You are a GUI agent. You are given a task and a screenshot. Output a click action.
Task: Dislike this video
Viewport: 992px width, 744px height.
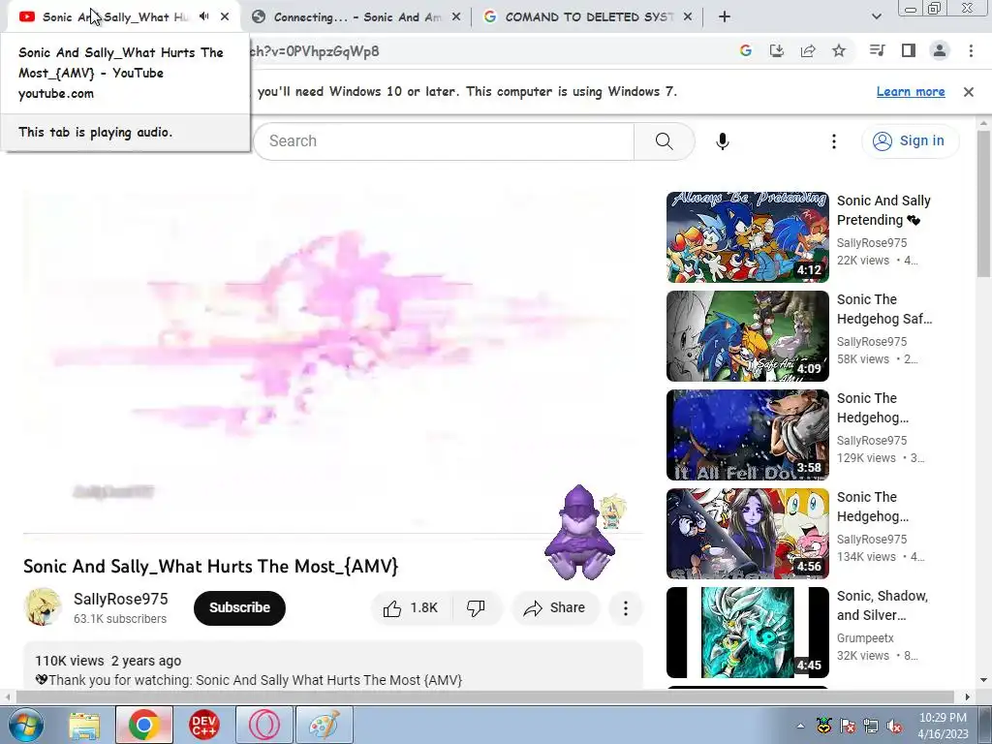click(x=476, y=608)
